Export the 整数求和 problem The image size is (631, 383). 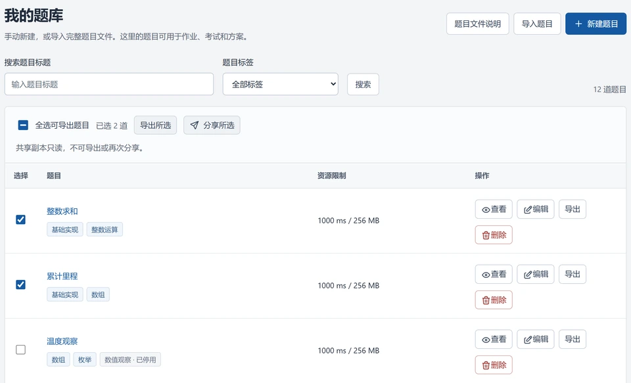[573, 209]
